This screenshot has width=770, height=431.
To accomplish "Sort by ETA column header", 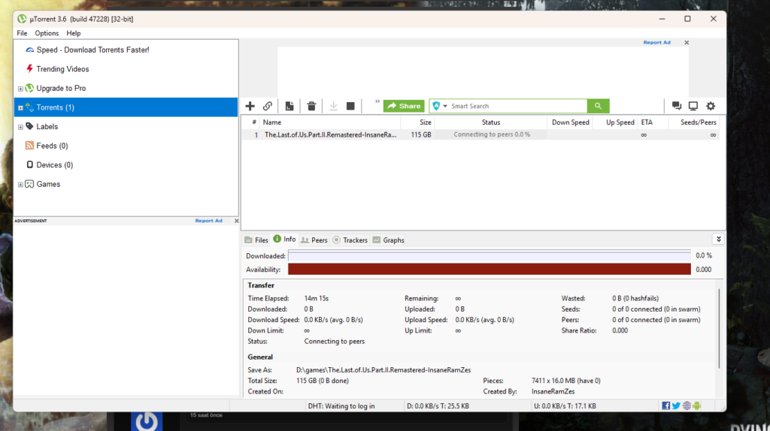I will (653, 122).
